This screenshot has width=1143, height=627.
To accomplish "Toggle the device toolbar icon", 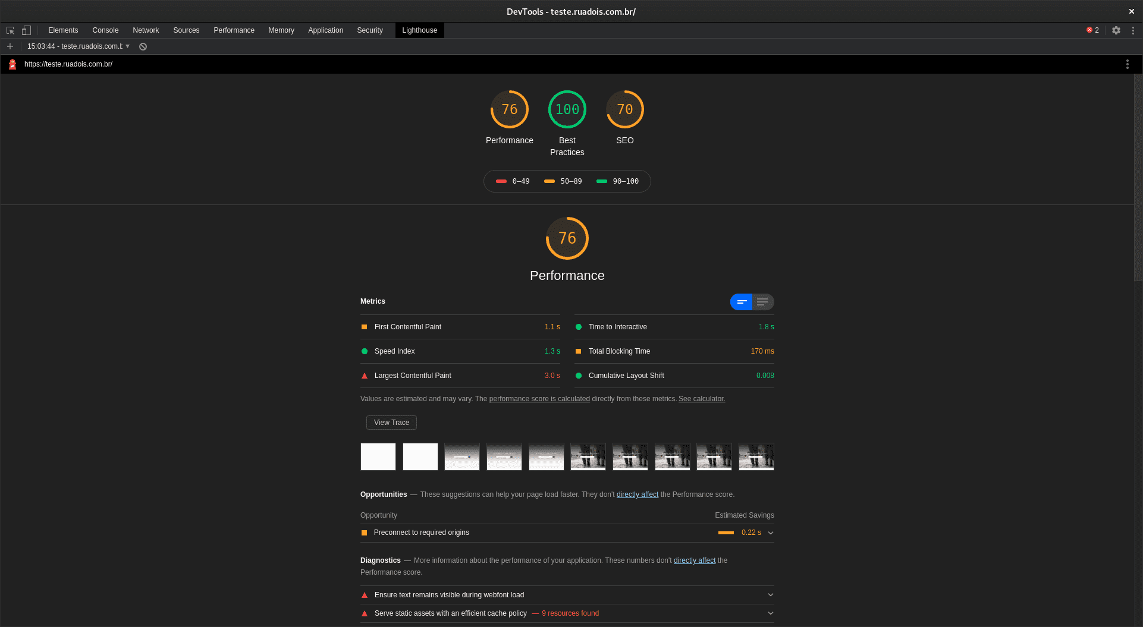I will [26, 30].
